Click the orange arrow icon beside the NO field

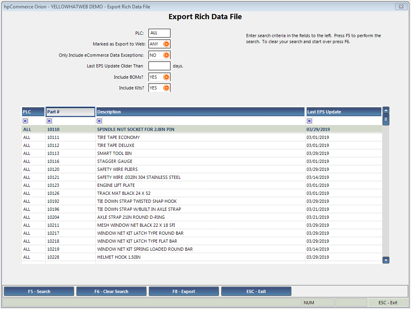tap(166, 55)
